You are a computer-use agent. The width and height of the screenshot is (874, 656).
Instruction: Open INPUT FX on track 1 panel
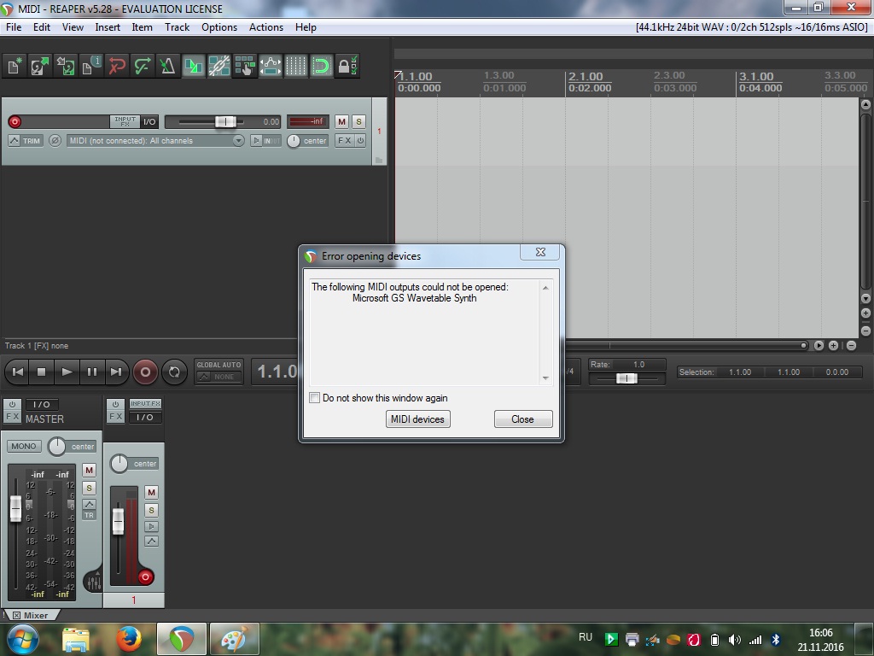point(125,121)
